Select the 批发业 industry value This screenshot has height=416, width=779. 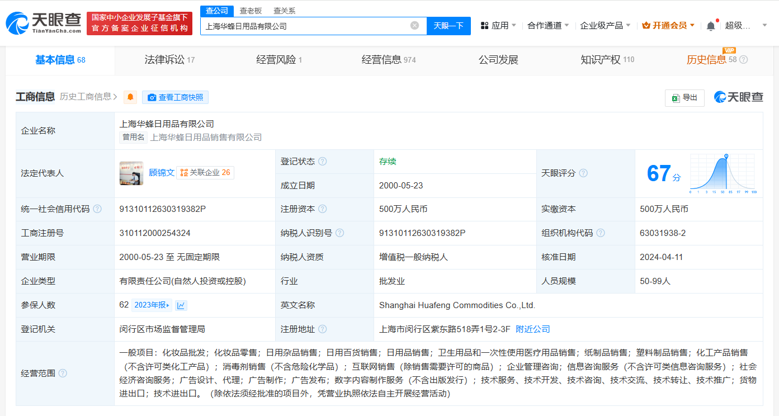pyautogui.click(x=392, y=281)
